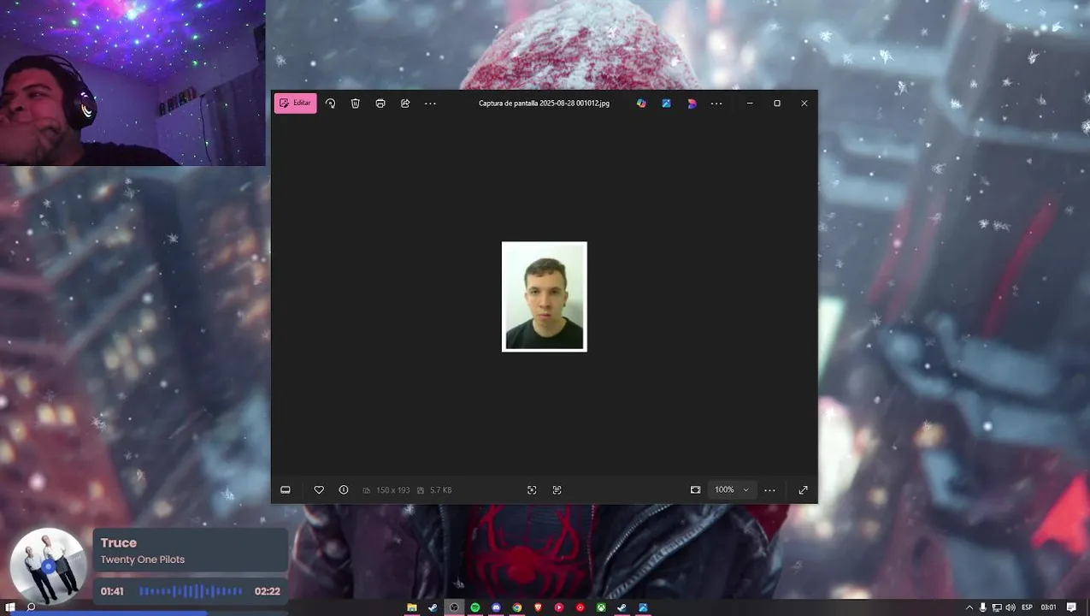Seek within the music waveform progress bar
Screen dimensions: 1090x616
coord(191,591)
